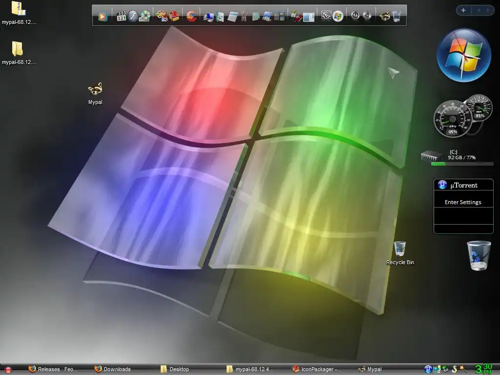Open the CD disc drive icon in dock
The image size is (500, 375).
145,16
